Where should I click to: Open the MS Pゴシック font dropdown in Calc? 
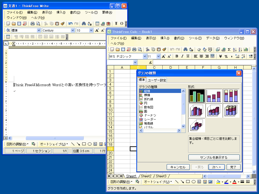pos(145,56)
